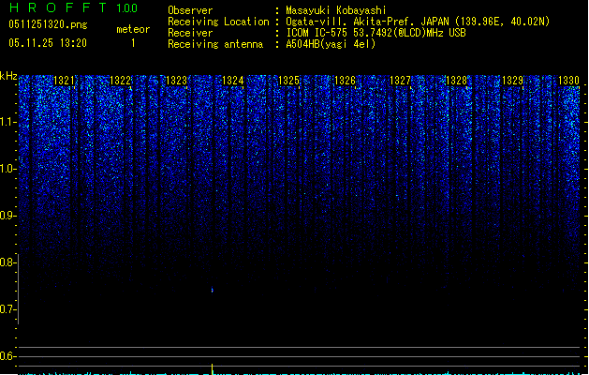The height and width of the screenshot is (375, 589).
Task: Click the file name 0511251320.png
Action: pos(48,25)
